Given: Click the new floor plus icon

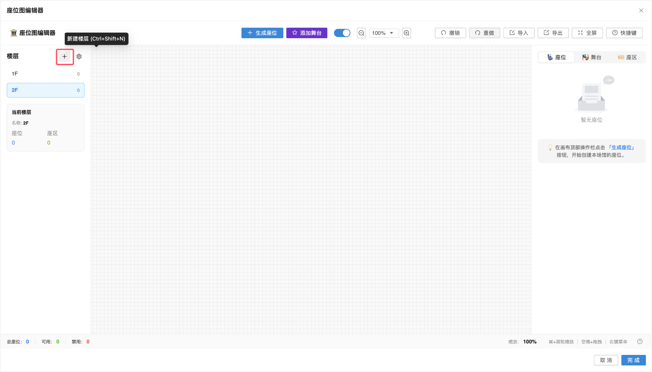Looking at the screenshot, I should click(65, 57).
